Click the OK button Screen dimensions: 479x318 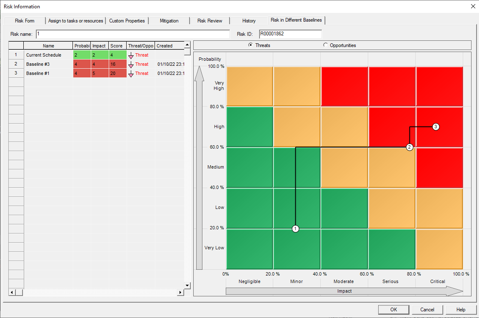(x=394, y=309)
